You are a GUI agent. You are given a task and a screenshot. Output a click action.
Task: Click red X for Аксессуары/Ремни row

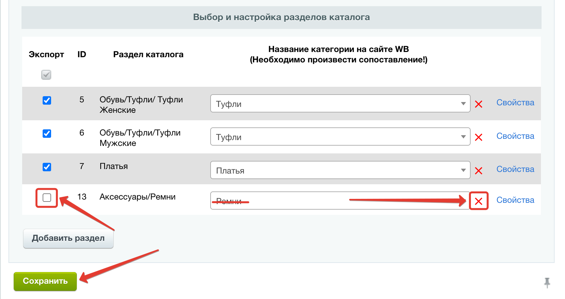tap(478, 201)
